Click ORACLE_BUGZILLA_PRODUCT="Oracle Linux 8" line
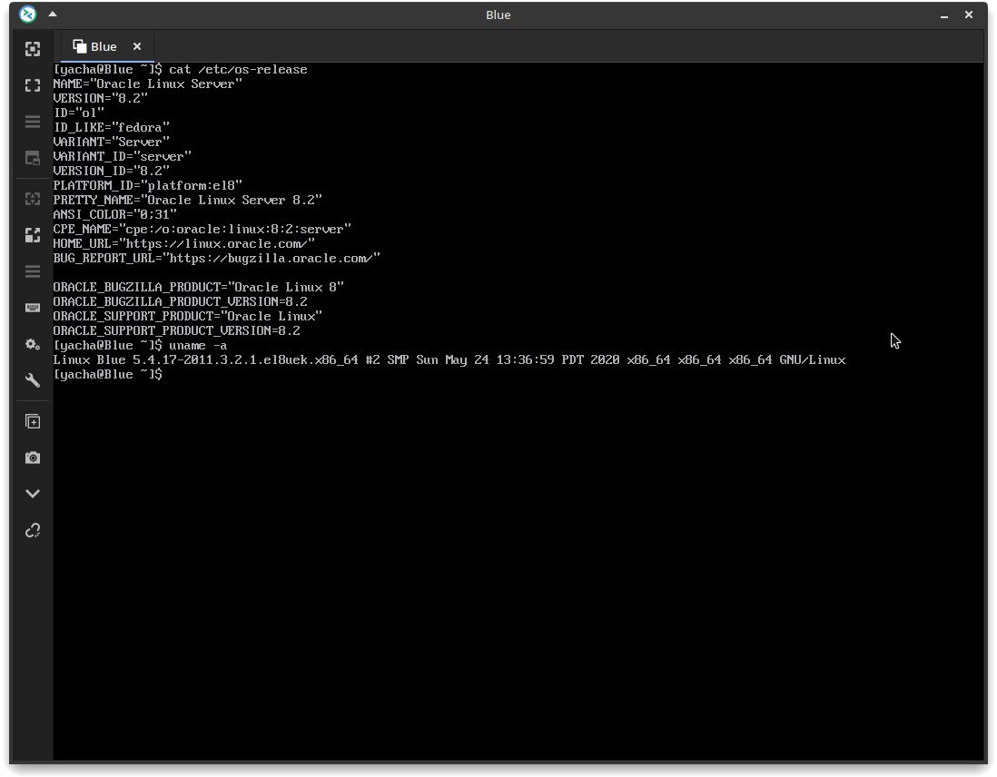 (198, 287)
